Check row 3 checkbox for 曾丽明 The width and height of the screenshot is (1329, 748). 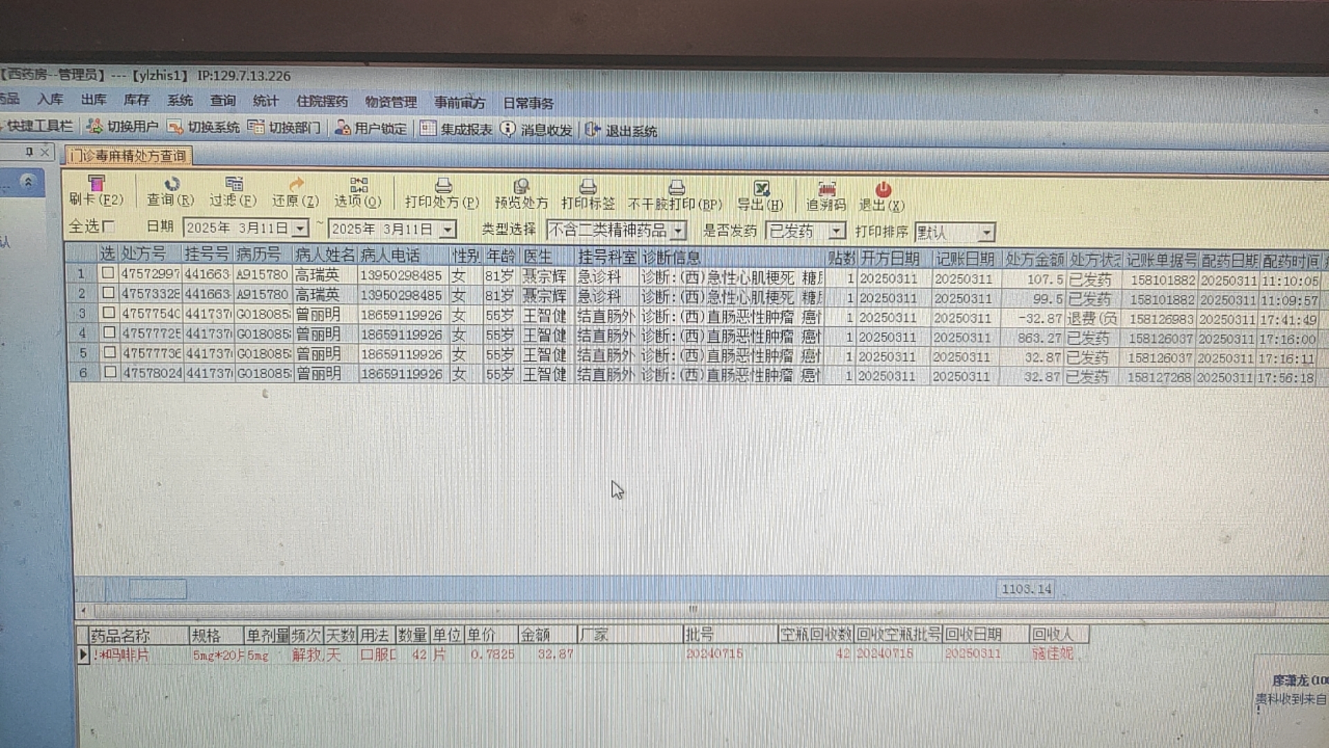(108, 312)
